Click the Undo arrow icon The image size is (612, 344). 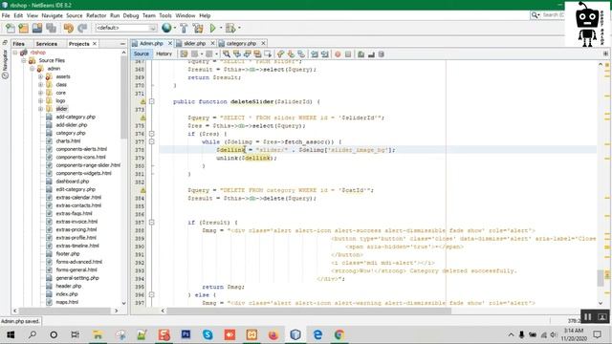click(x=68, y=28)
